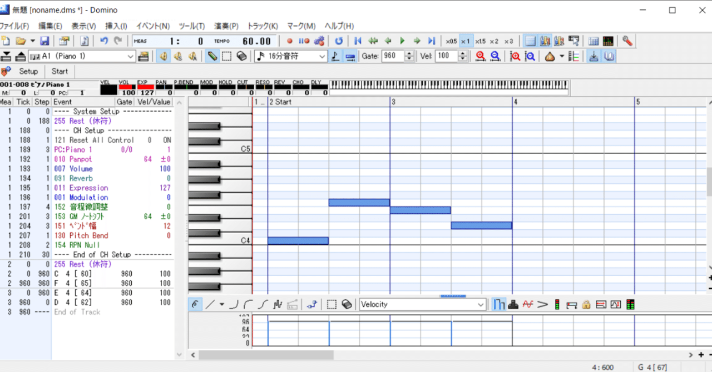Click the Redo arrow icon
712x372 pixels.
(118, 41)
